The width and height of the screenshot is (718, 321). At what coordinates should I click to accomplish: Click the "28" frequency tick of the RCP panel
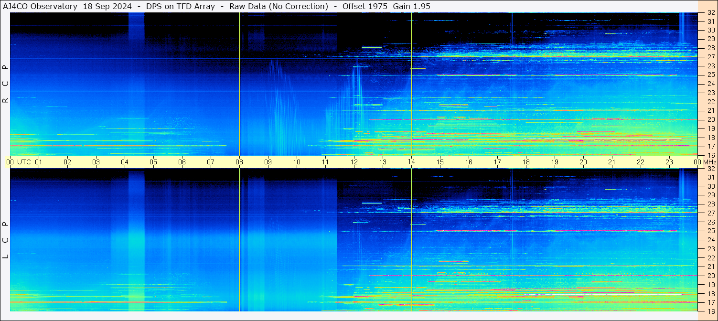[711, 48]
